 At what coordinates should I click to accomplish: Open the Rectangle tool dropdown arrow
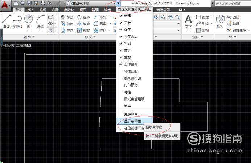[x=55, y=17]
